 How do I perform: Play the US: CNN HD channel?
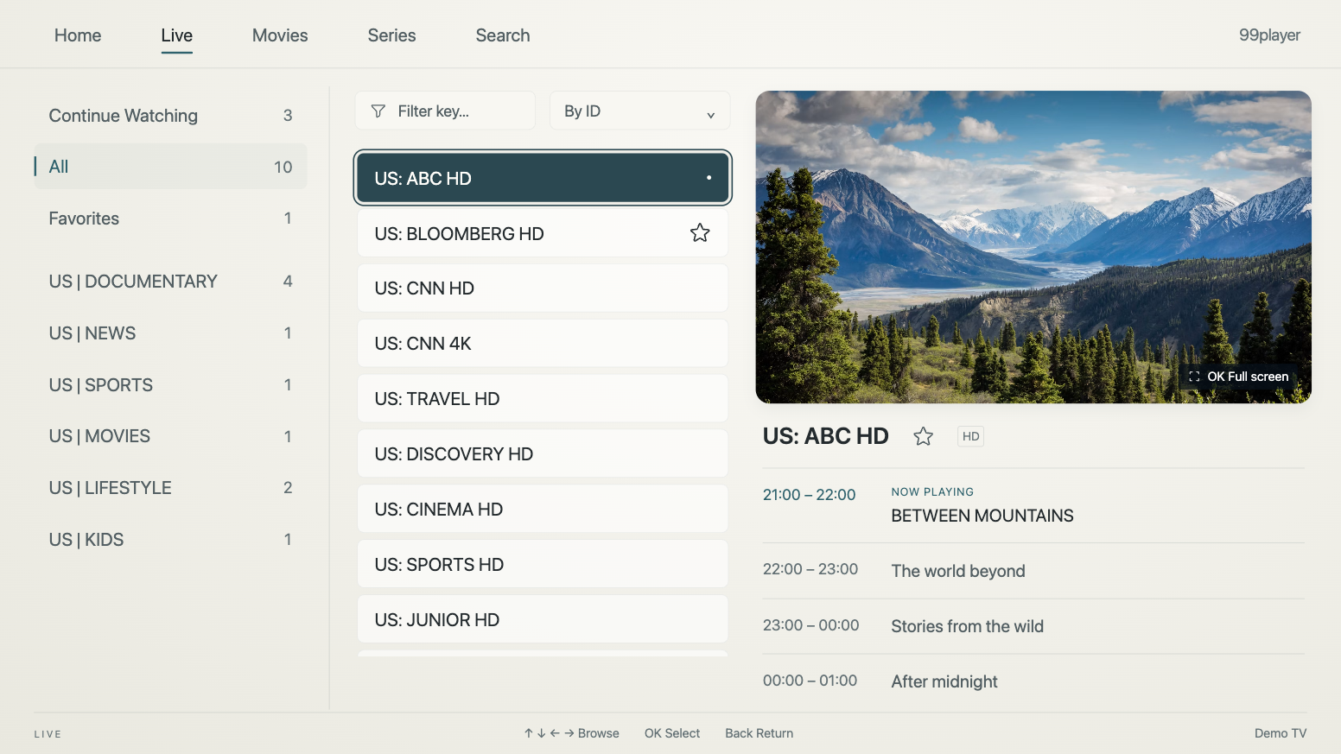click(x=543, y=288)
